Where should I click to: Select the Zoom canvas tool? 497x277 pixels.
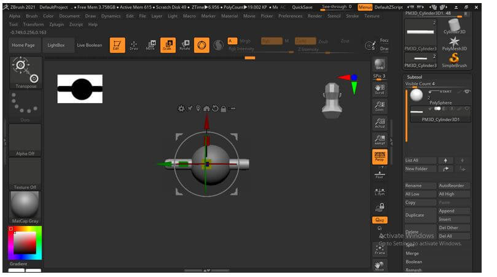tap(380, 106)
